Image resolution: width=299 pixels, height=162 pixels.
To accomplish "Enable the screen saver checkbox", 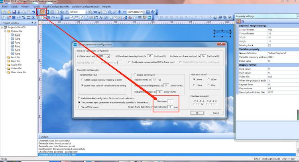I will (135, 75).
